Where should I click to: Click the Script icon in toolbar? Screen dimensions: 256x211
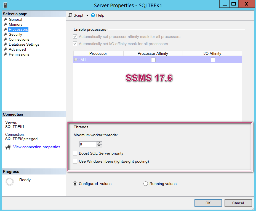[x=71, y=15]
